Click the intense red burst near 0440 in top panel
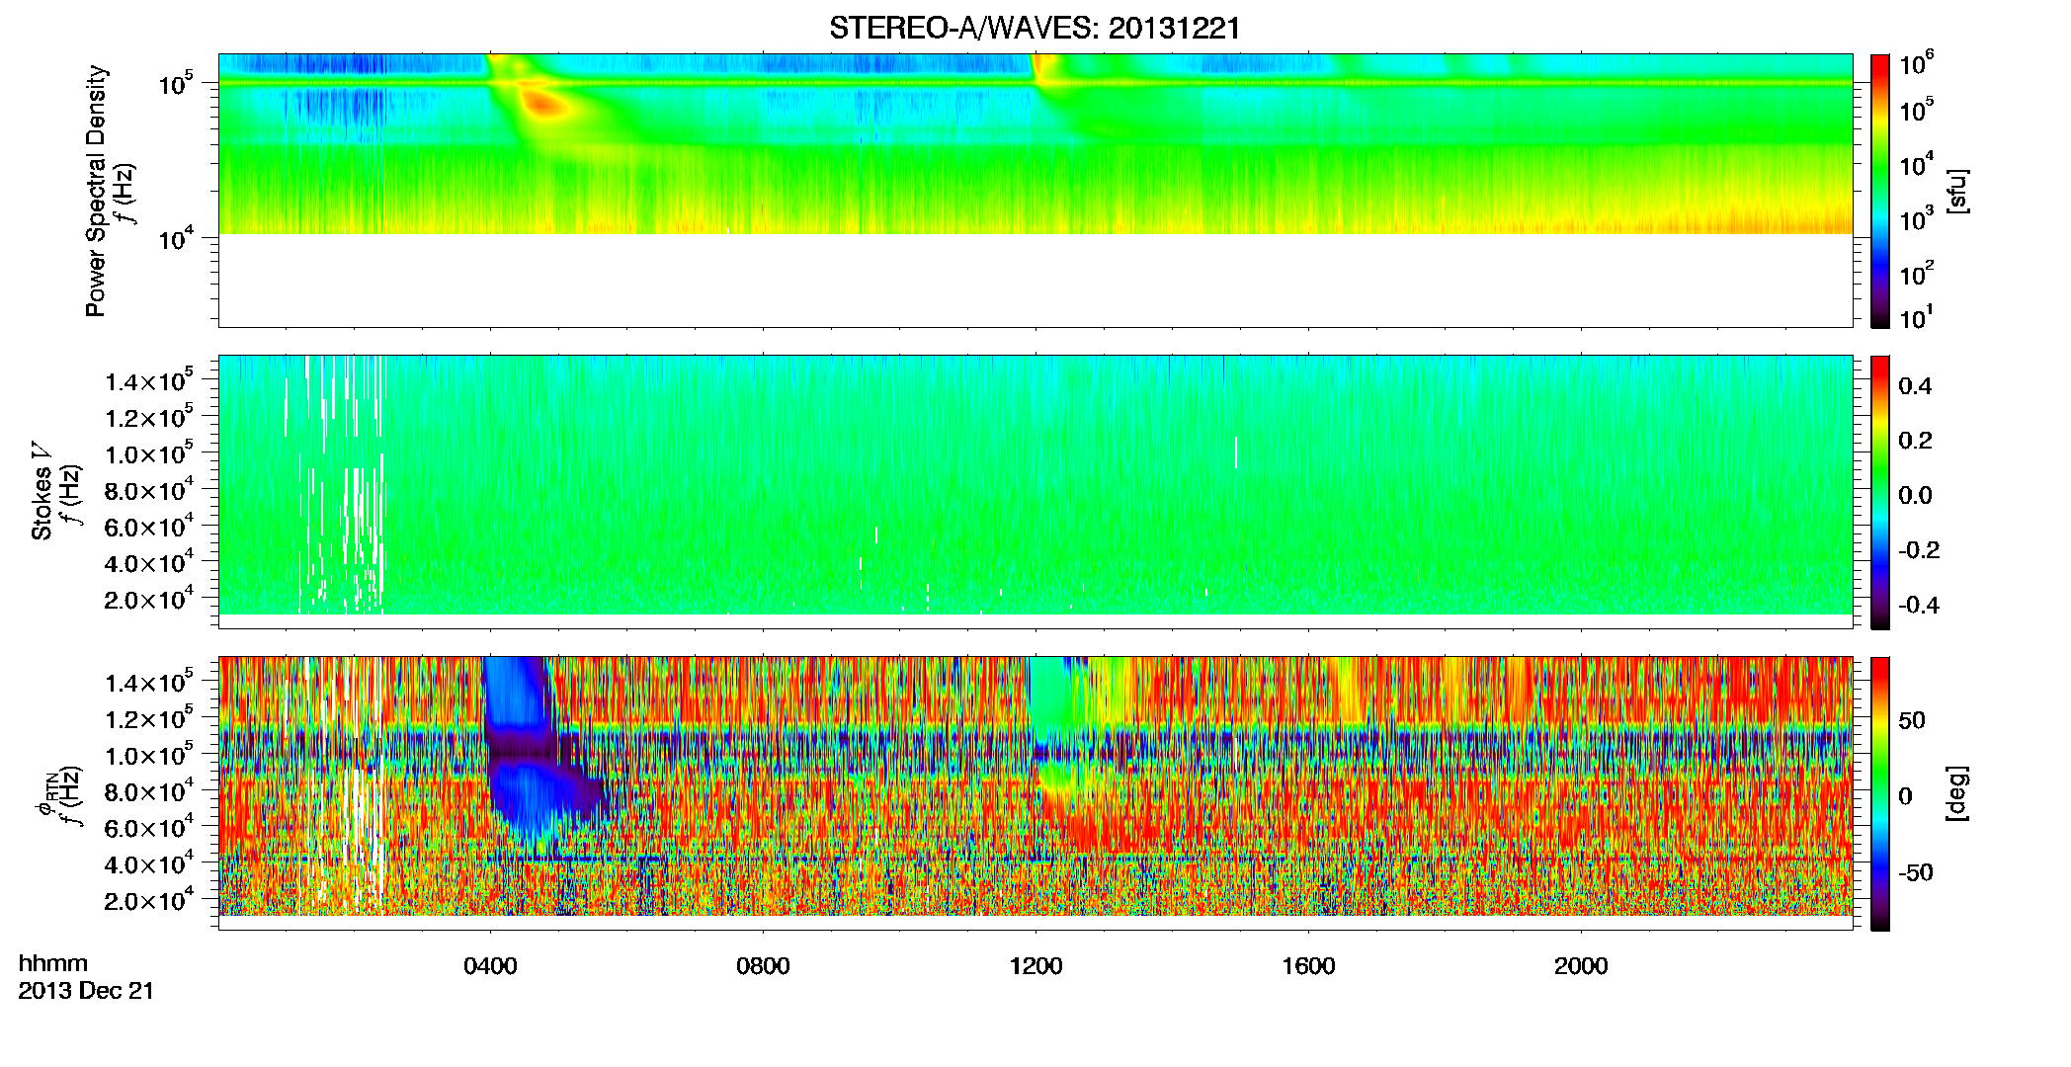2071x1067 pixels. click(542, 103)
